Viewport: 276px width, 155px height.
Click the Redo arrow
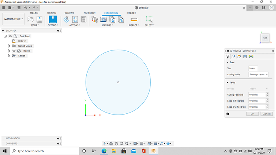(34, 8)
